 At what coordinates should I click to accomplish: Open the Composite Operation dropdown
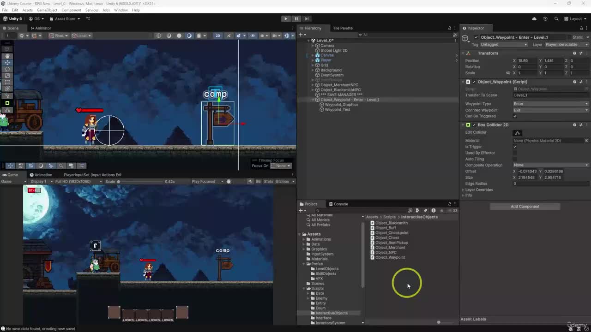click(551, 165)
